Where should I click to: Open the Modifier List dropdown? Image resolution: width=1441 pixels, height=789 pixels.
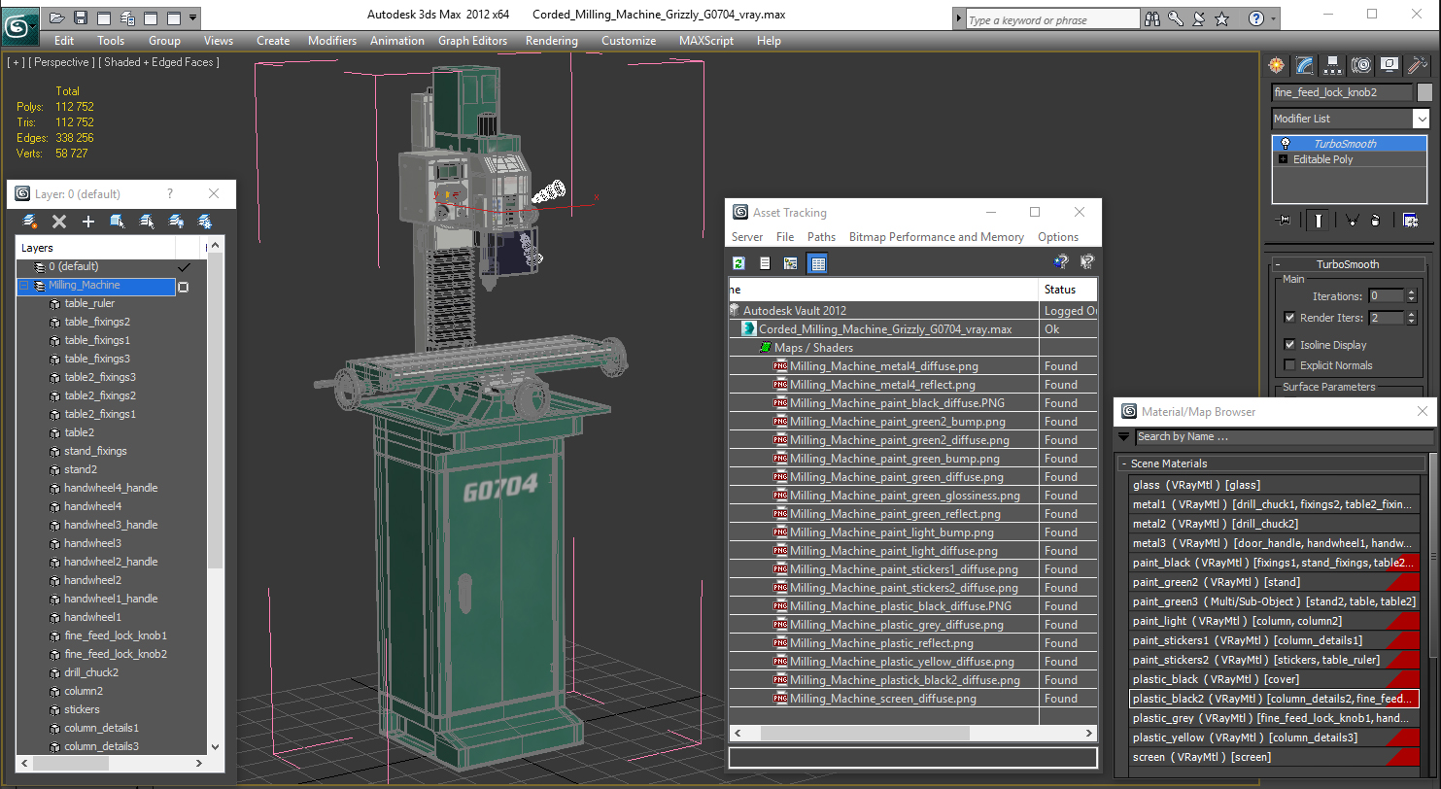pyautogui.click(x=1422, y=119)
